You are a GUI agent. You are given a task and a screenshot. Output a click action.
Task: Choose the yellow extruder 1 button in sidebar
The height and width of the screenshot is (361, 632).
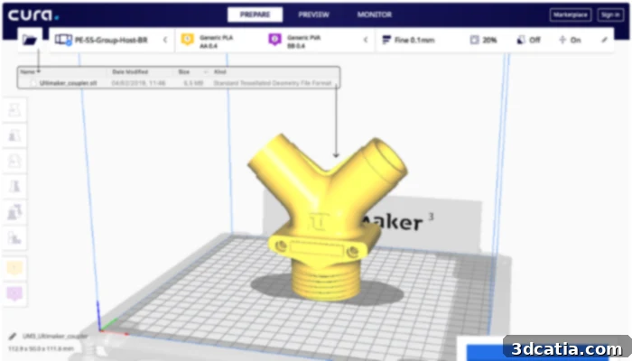click(x=14, y=268)
